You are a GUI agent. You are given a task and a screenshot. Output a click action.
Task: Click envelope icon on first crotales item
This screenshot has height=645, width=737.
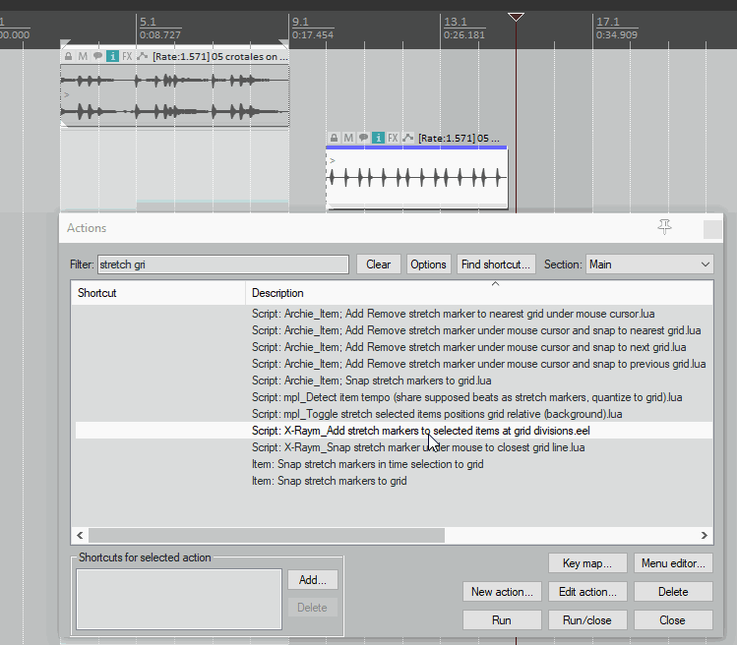[x=143, y=57]
